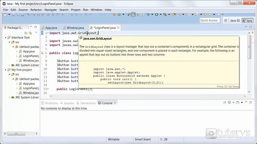Fold the LoginPanel constructor on line 15
This screenshot has height=144, width=257.
pyautogui.click(x=48, y=89)
